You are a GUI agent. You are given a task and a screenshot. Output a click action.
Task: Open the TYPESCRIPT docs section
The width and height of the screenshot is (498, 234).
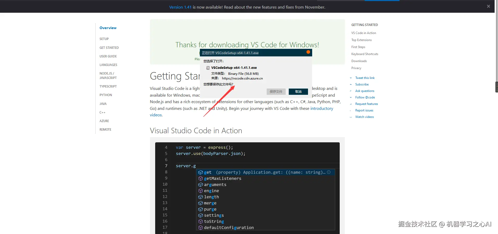108,86
